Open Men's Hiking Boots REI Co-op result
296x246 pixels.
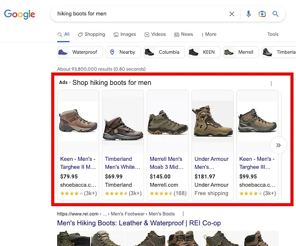(139, 223)
